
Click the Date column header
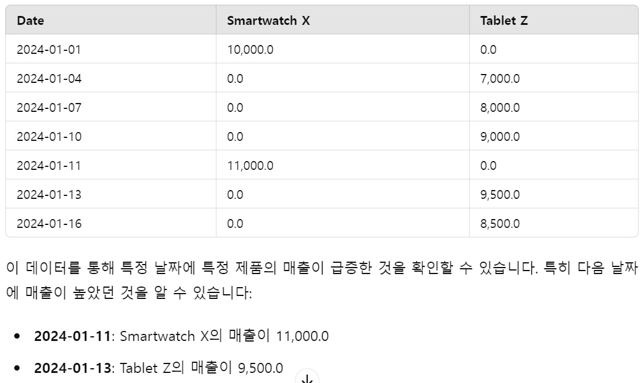click(30, 21)
